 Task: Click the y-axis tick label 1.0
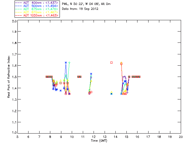pos(14,132)
